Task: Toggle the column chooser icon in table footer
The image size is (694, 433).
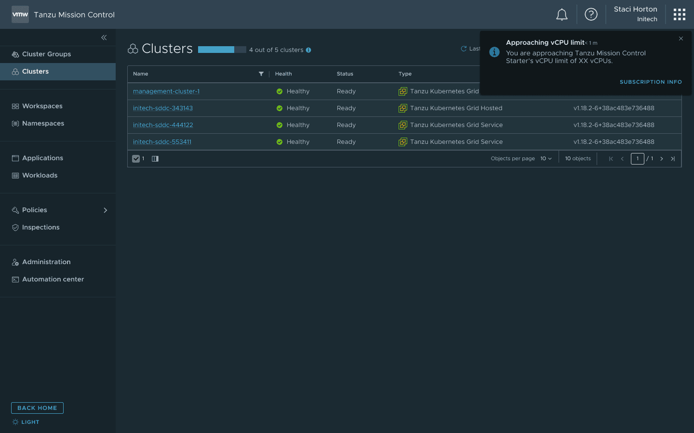Action: (155, 159)
